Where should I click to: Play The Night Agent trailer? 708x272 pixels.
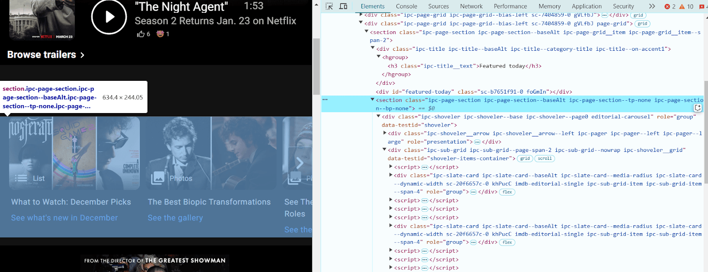point(109,17)
